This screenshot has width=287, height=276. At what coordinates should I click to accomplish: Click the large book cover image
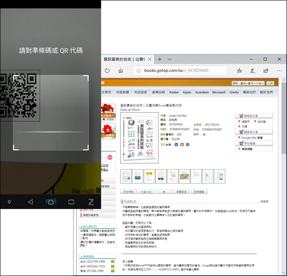pyautogui.click(x=139, y=138)
